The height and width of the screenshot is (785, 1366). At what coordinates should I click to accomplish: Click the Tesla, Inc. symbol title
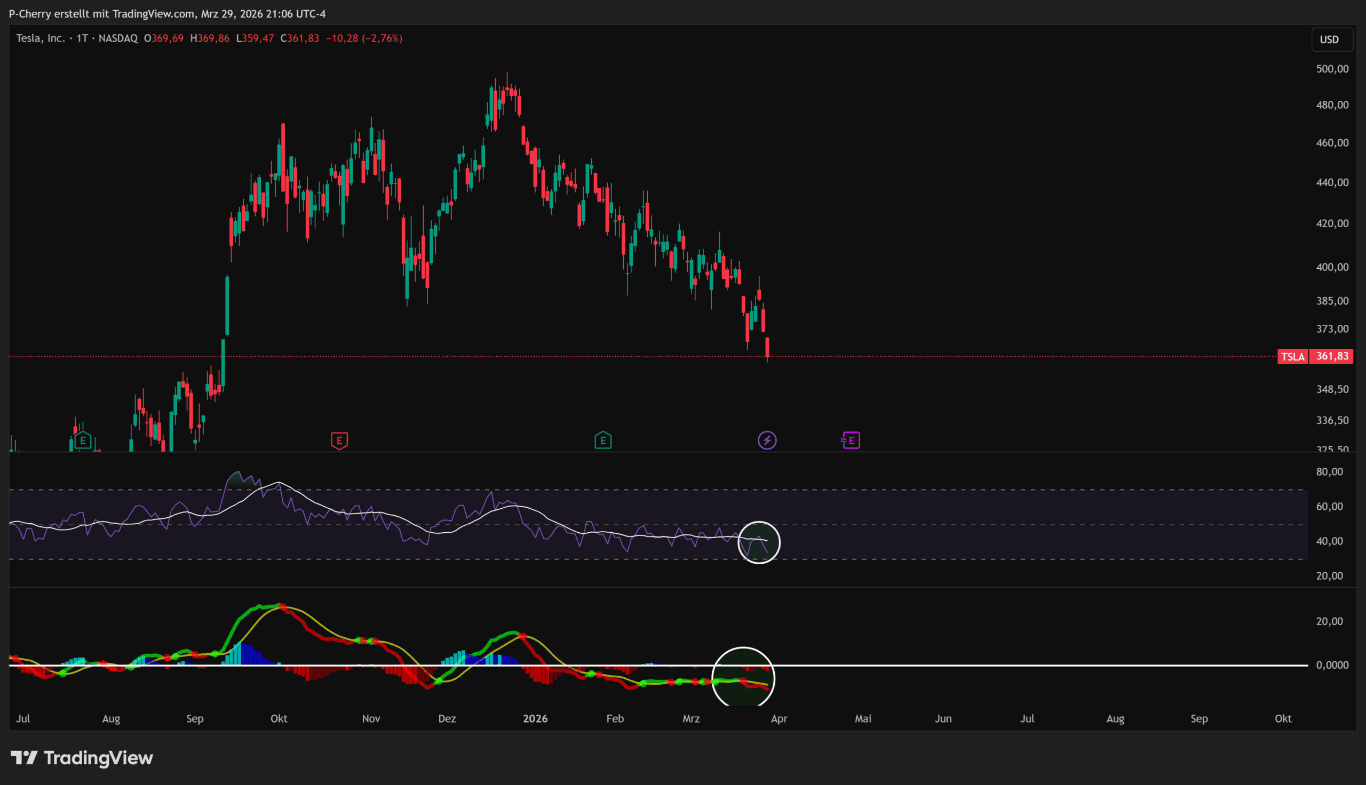41,38
